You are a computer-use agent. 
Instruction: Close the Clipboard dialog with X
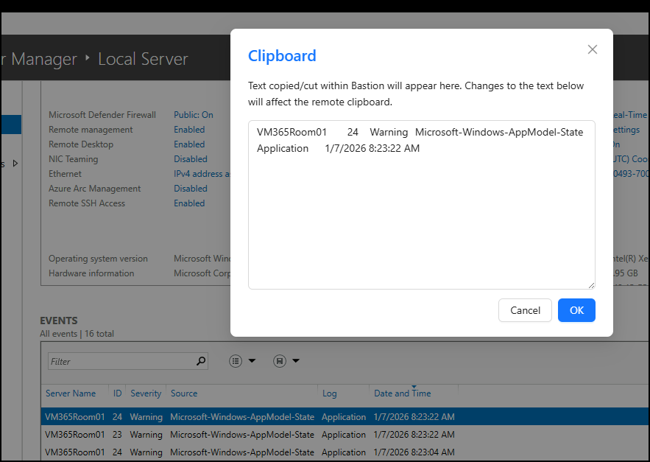click(x=592, y=49)
